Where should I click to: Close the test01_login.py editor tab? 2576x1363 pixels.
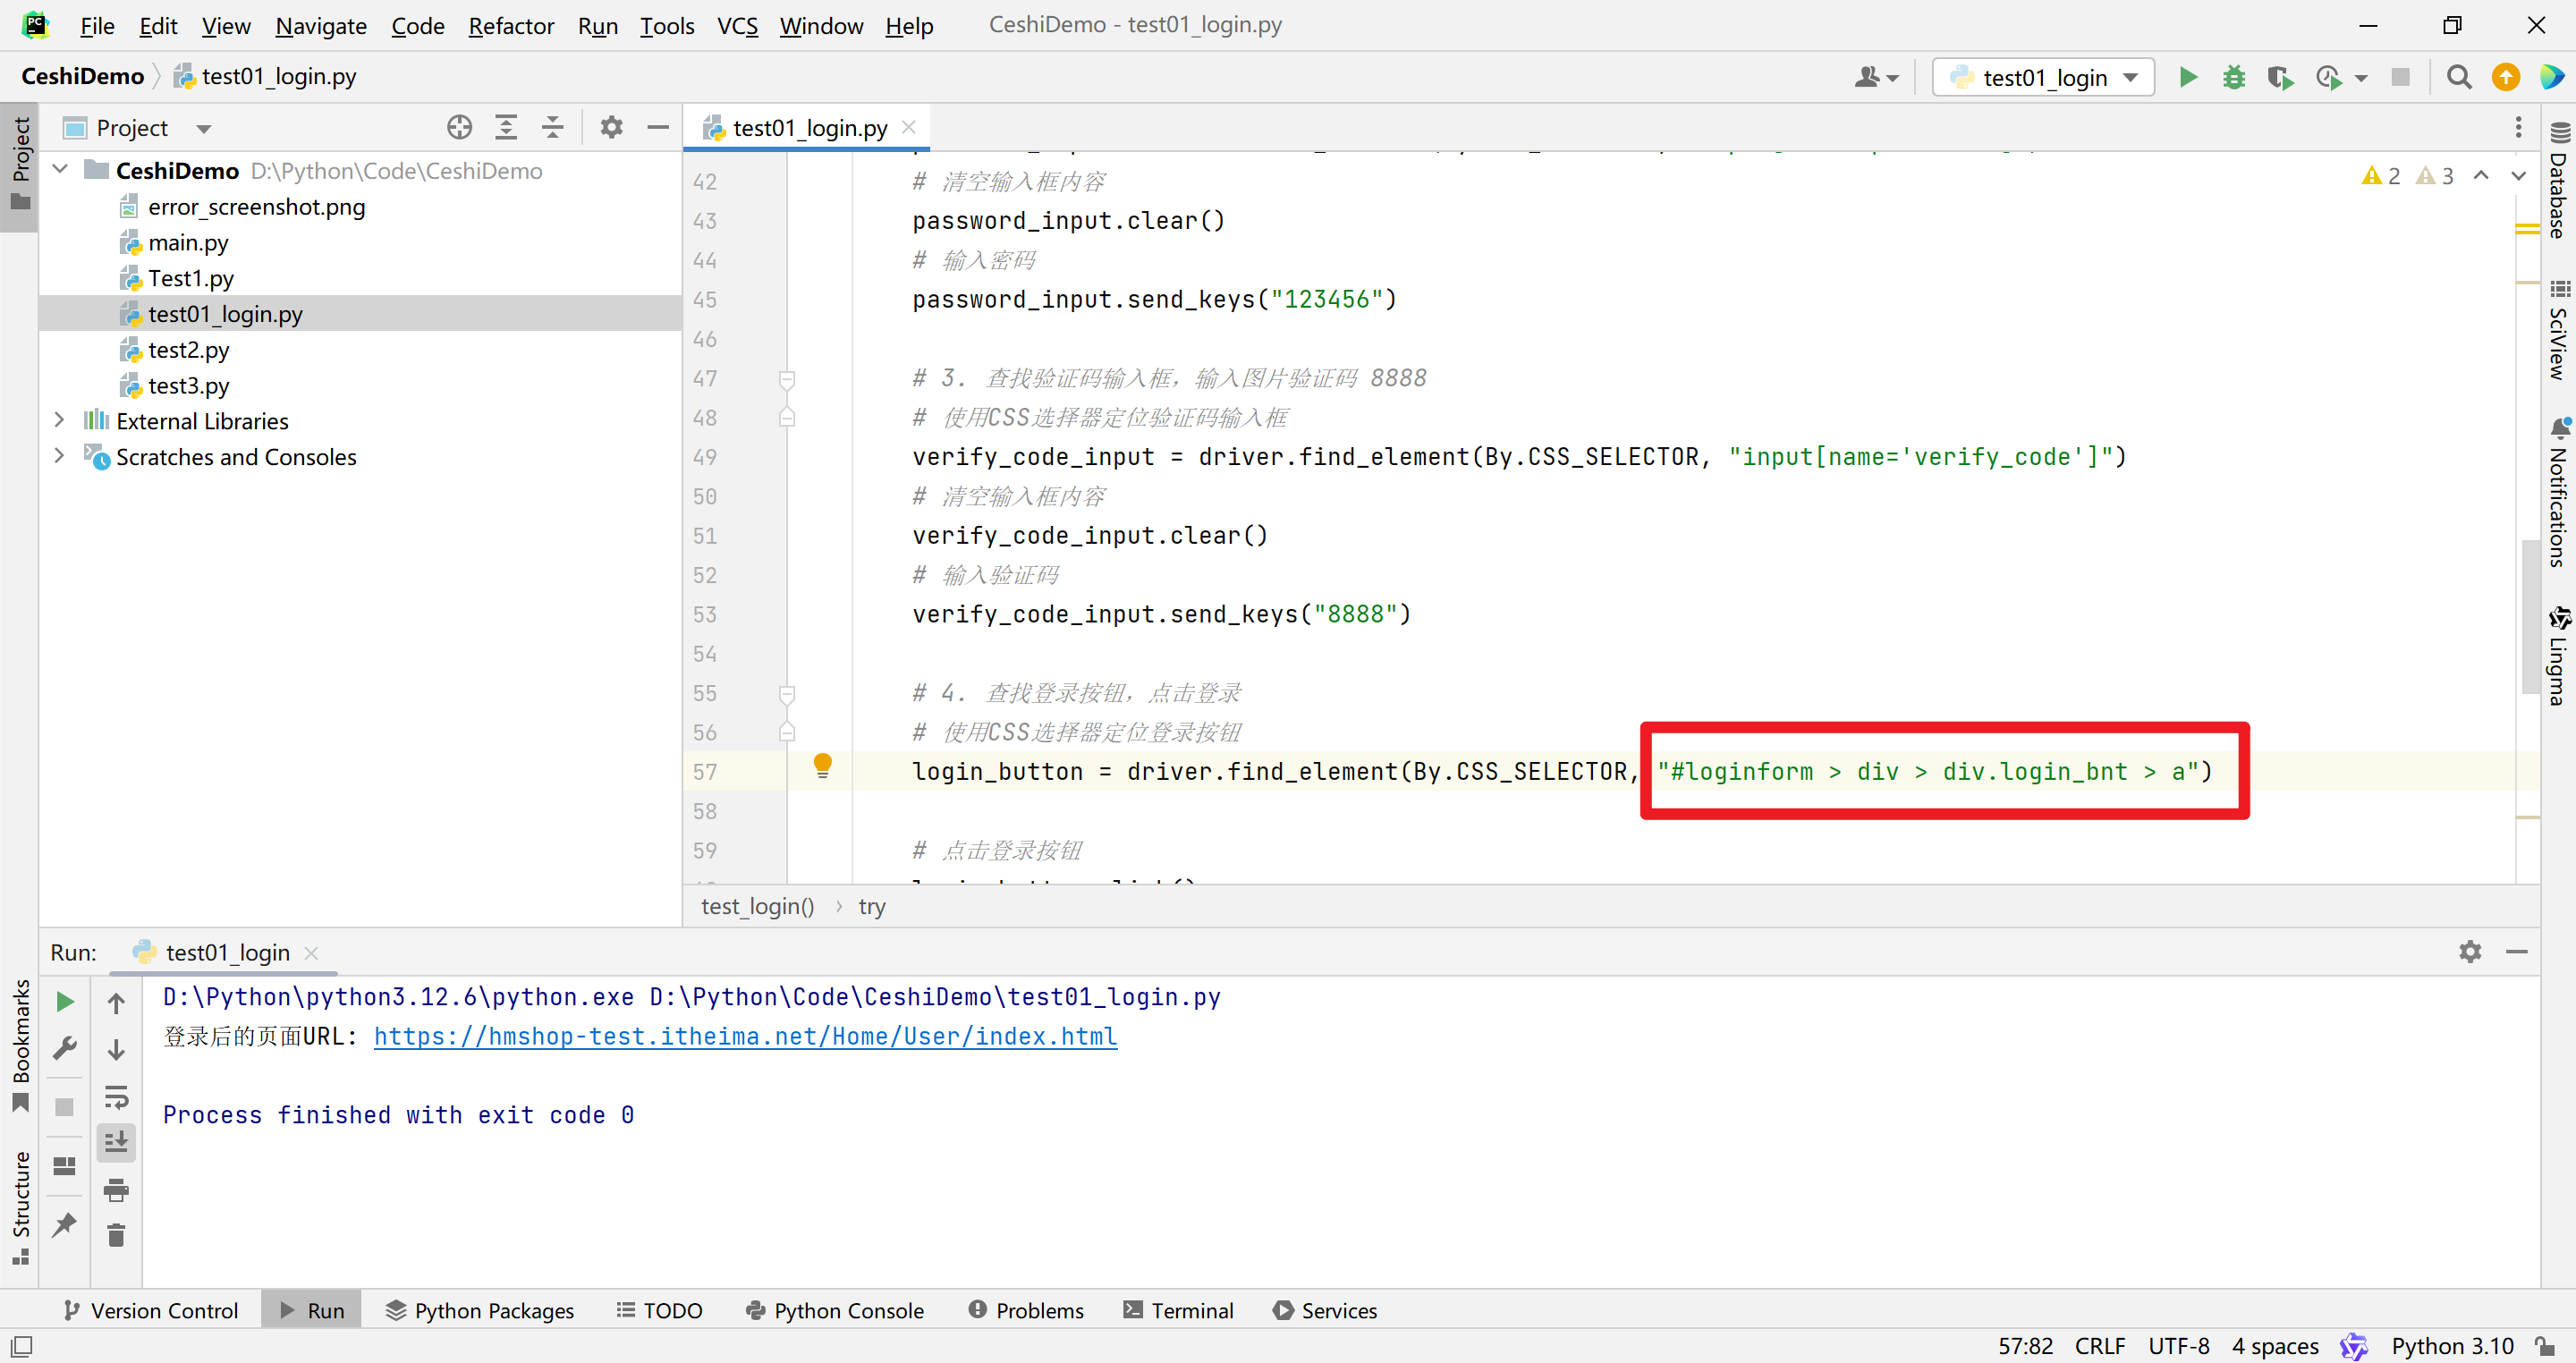pyautogui.click(x=908, y=127)
